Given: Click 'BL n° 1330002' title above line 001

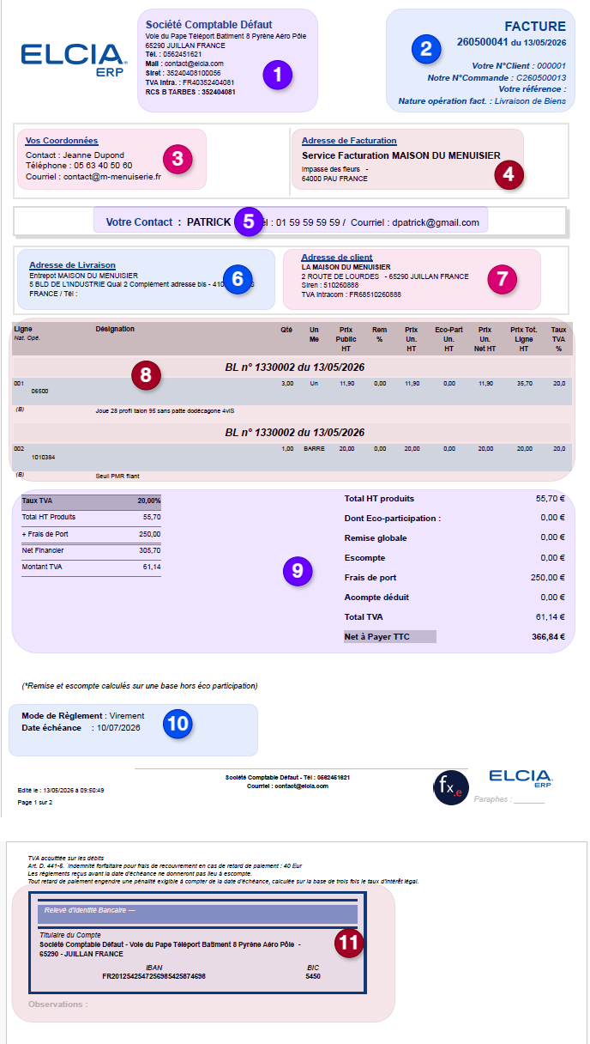Looking at the screenshot, I should pyautogui.click(x=294, y=366).
